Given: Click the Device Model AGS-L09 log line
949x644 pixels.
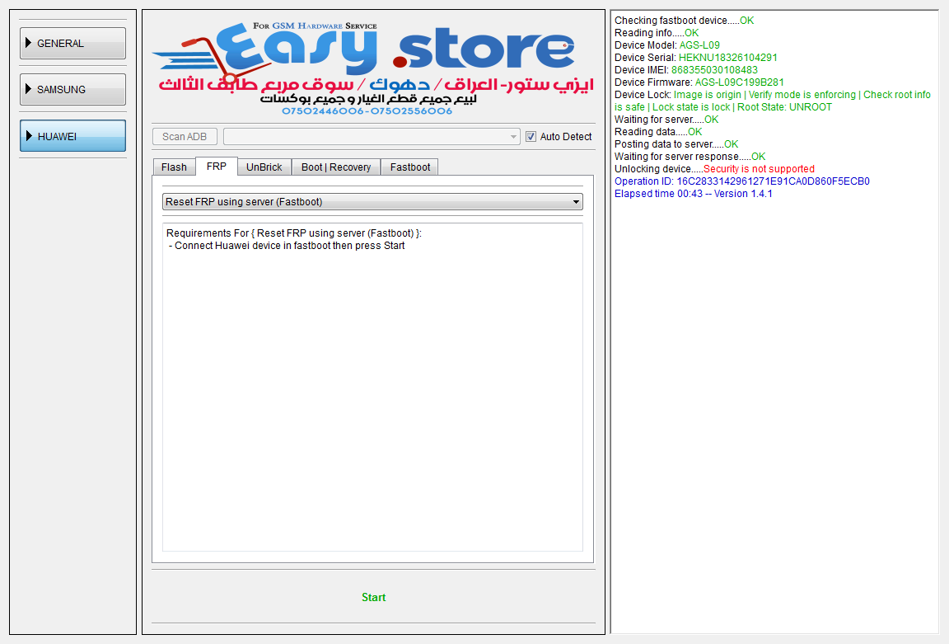Looking at the screenshot, I should [667, 45].
